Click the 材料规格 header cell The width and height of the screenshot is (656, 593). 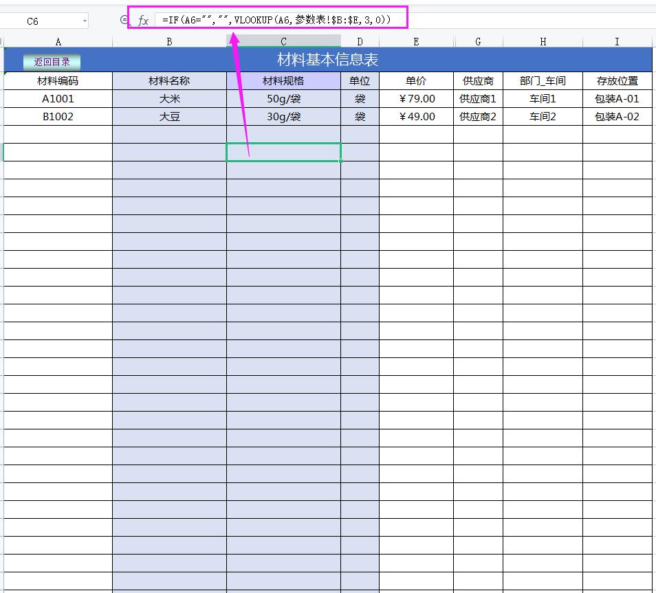coord(284,80)
